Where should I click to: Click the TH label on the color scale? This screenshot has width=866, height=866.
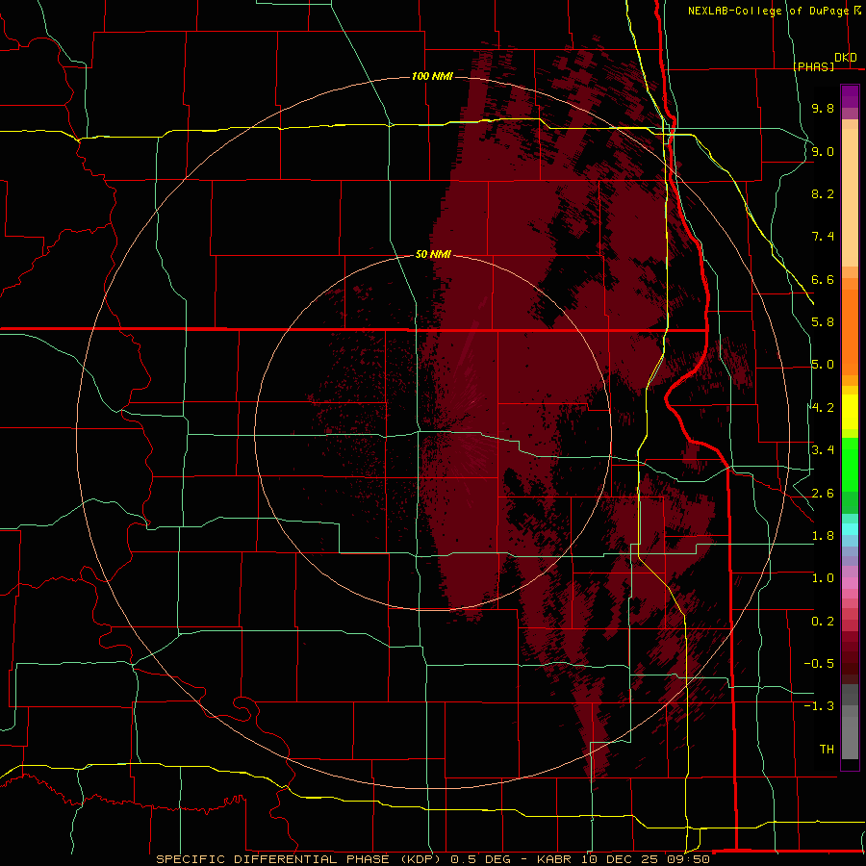(827, 750)
